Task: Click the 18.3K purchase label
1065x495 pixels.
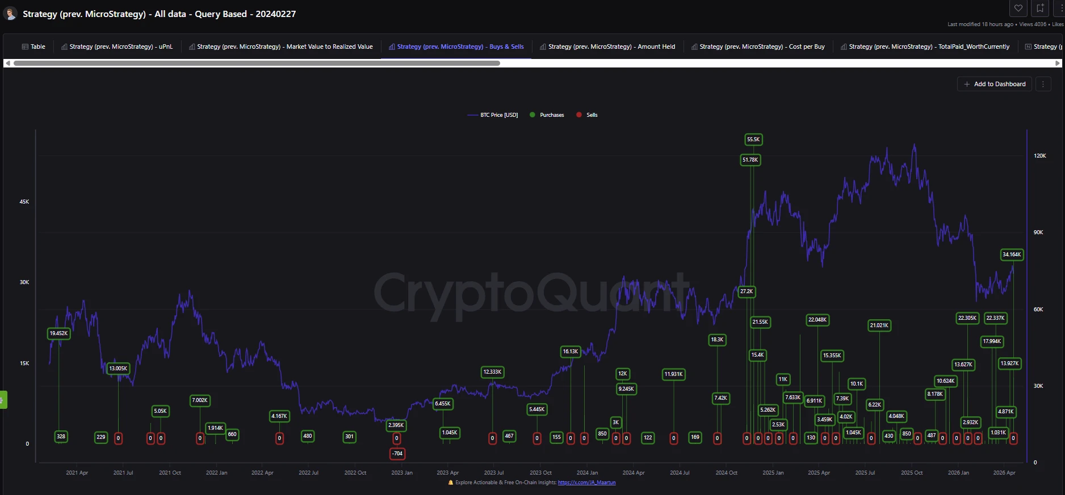Action: (718, 340)
